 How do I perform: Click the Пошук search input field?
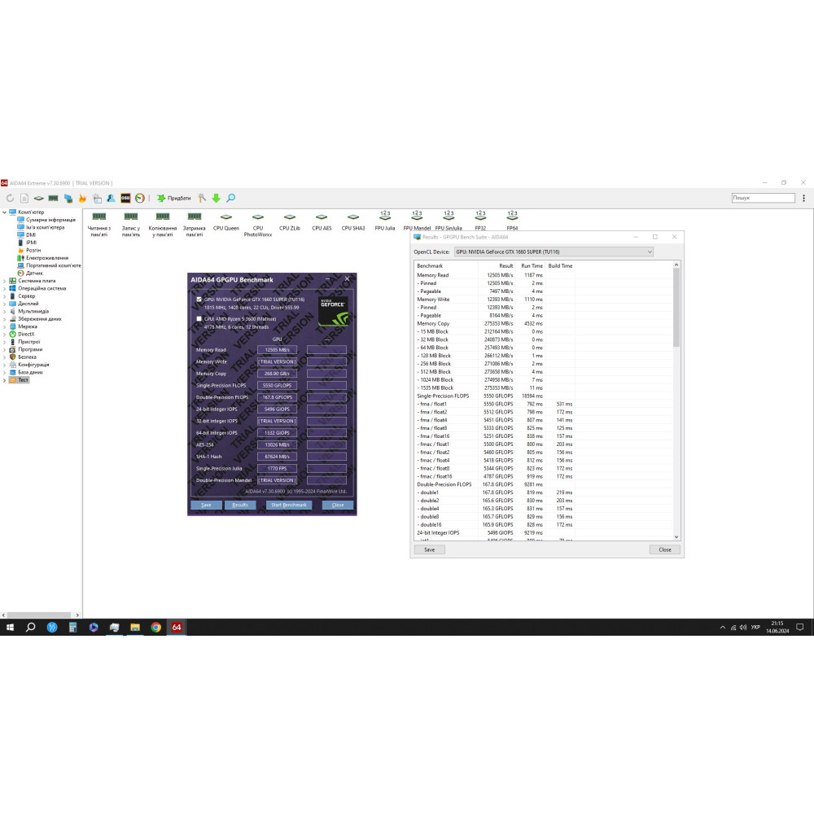click(763, 198)
